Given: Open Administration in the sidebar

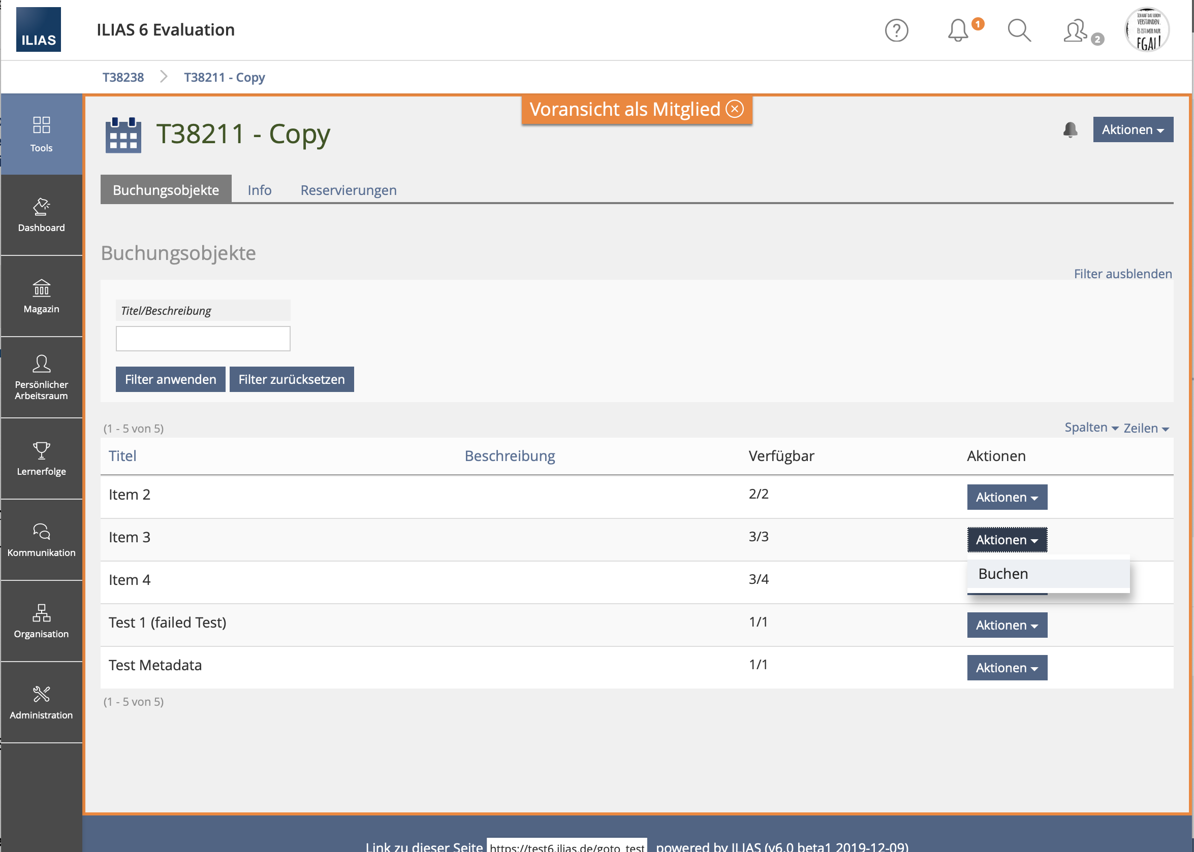Looking at the screenshot, I should pyautogui.click(x=42, y=703).
